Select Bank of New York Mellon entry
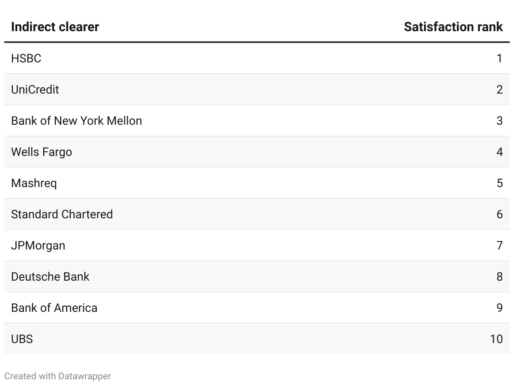This screenshot has width=514, height=386. 76,121
